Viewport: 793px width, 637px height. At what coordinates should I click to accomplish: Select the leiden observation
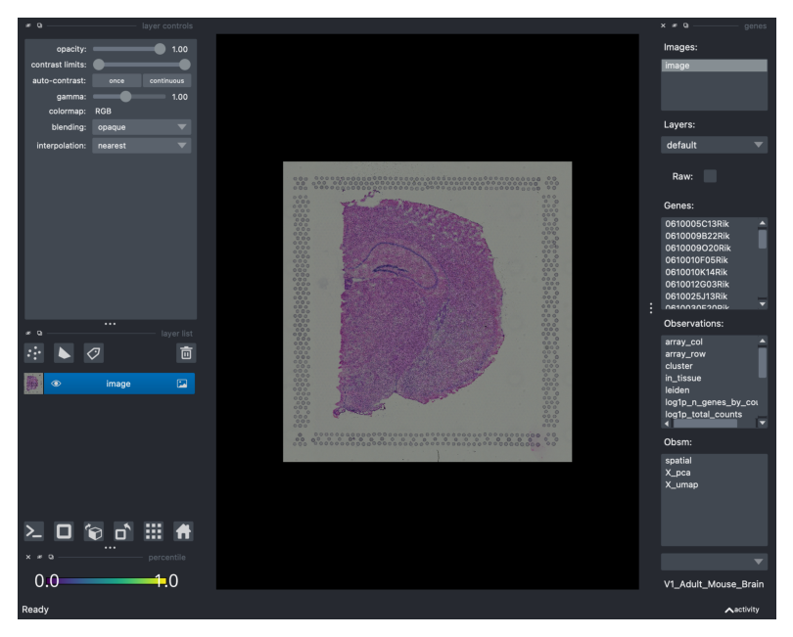coord(677,390)
